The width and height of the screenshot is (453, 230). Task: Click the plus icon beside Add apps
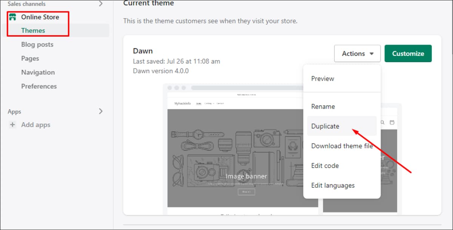click(x=12, y=125)
